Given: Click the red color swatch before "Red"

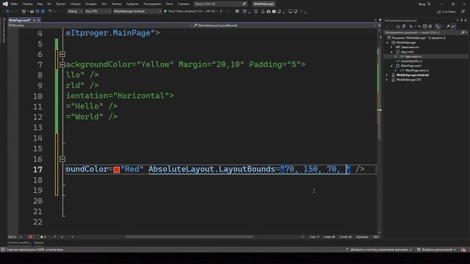Looking at the screenshot, I should click(117, 169).
